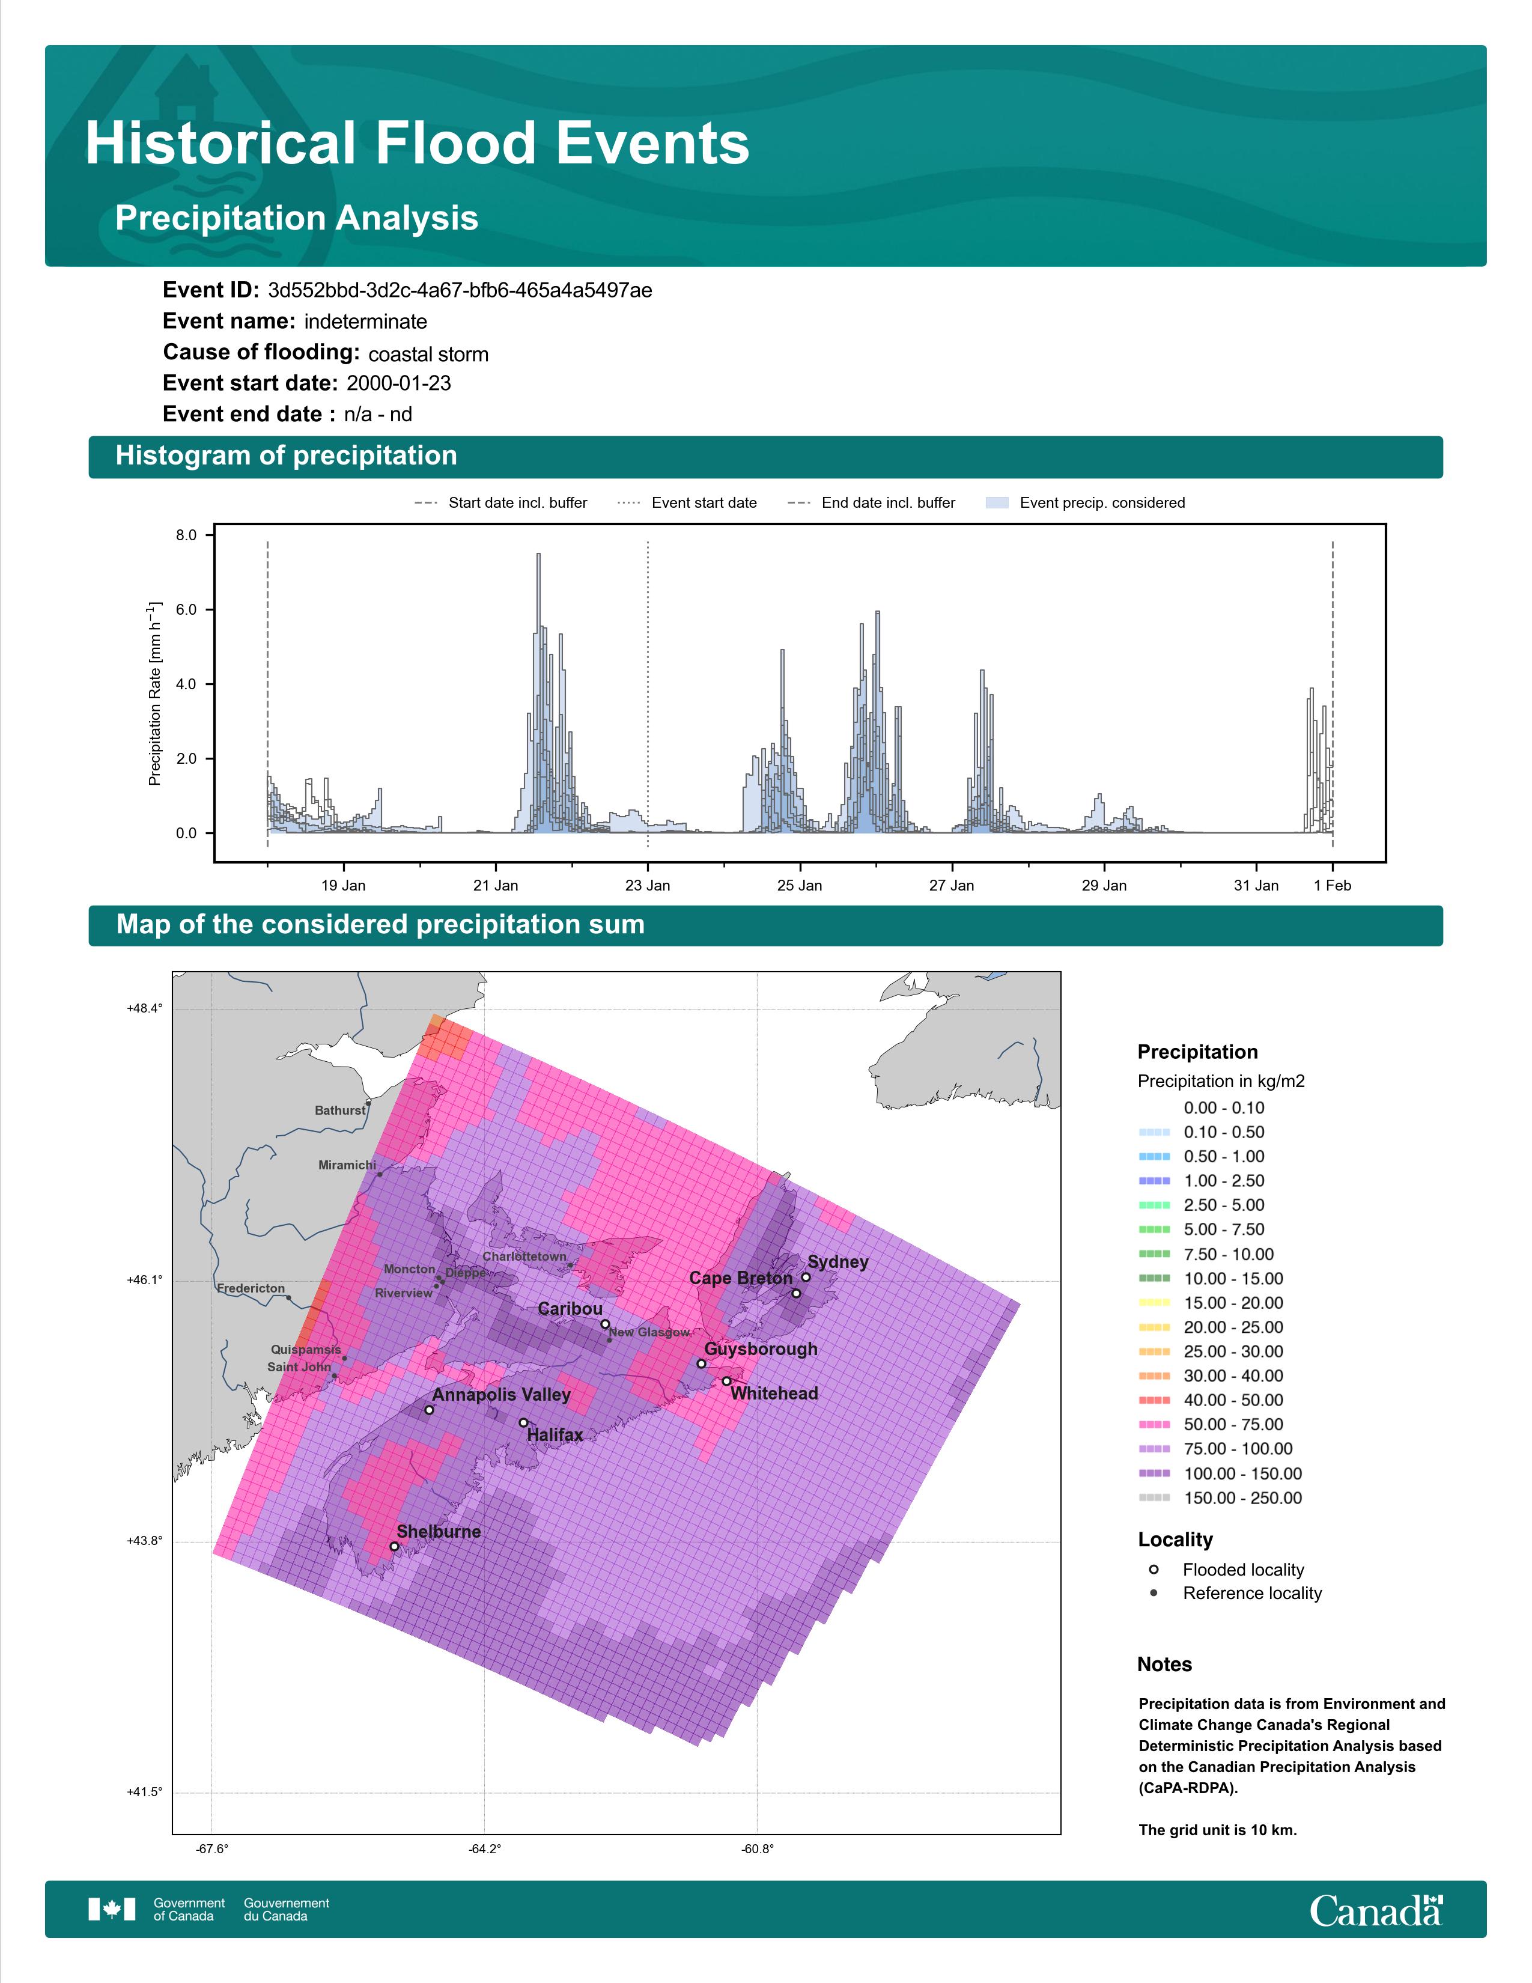Click the 'Event precip. considered' legend swatch

[x=997, y=503]
